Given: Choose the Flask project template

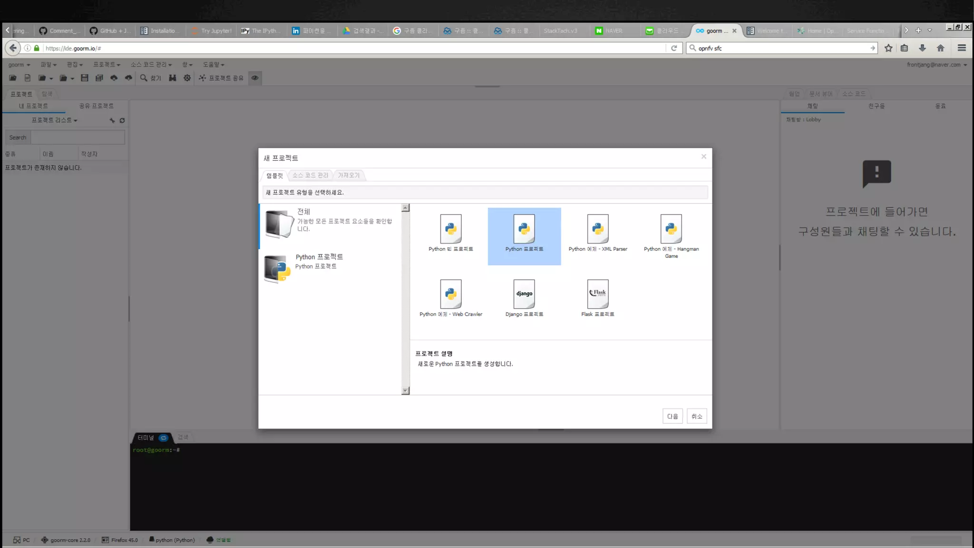Looking at the screenshot, I should tap(597, 294).
